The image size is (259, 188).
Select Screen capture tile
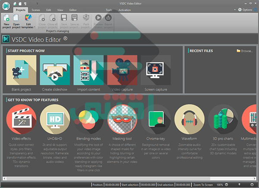(156, 70)
